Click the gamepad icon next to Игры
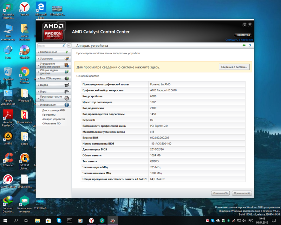Image resolution: width=281 pixels, height=225 pixels. (x=67, y=91)
